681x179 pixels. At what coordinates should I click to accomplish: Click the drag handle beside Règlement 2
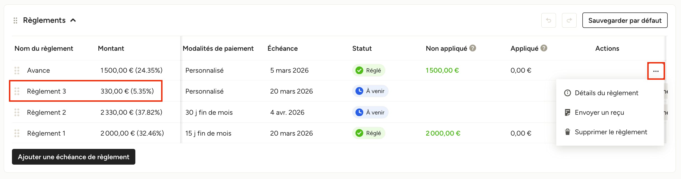(x=17, y=112)
